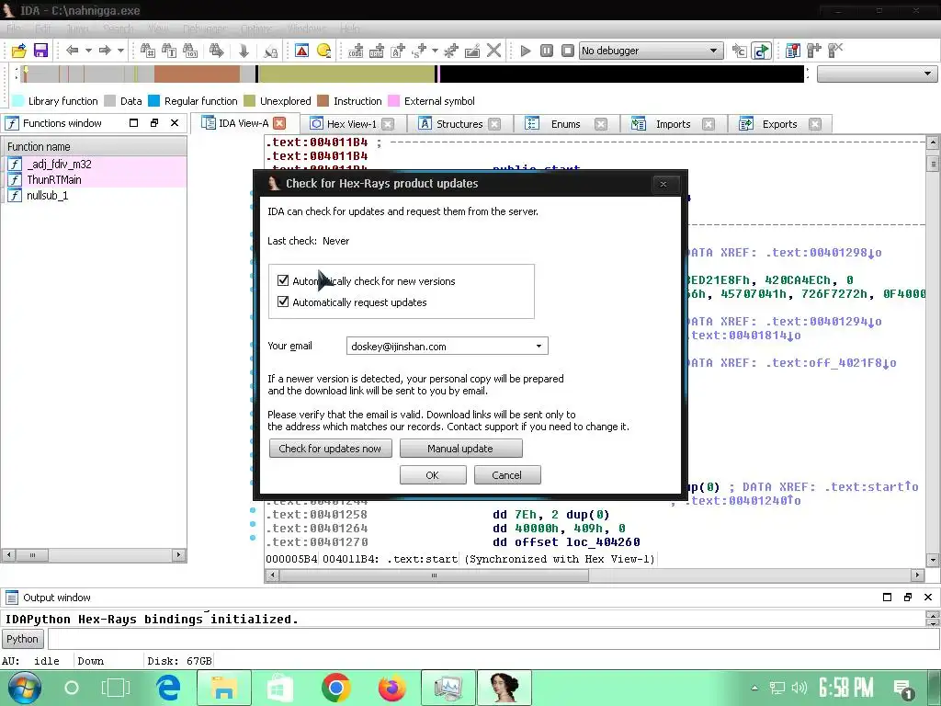
Task: Select the IDA View-A tab
Action: [243, 123]
